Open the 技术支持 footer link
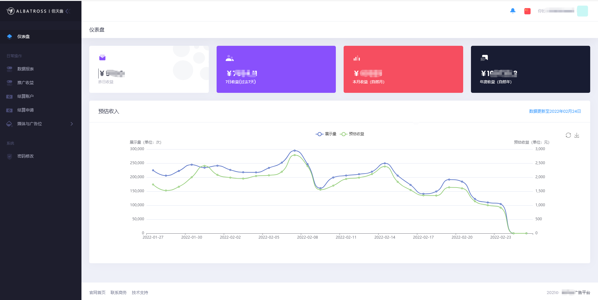This screenshot has width=598, height=300. pos(140,293)
